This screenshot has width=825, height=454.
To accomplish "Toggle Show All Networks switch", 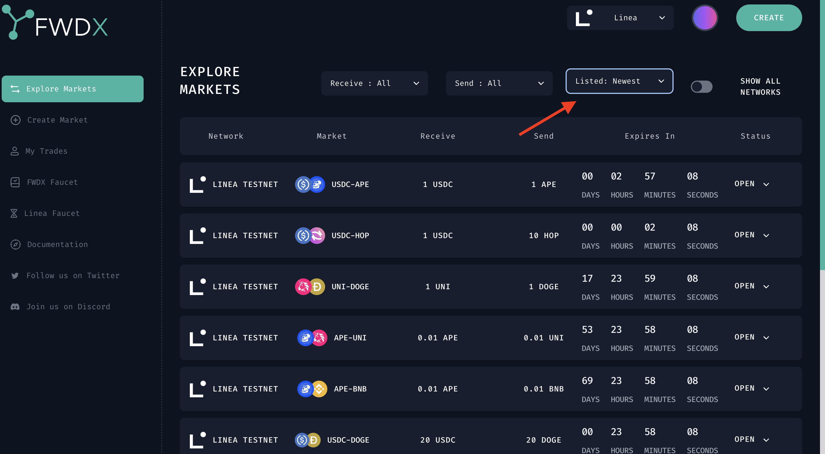I will [x=701, y=87].
